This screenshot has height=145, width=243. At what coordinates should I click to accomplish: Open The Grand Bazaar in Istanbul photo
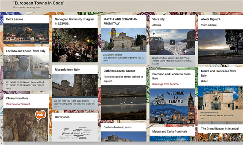(221, 137)
